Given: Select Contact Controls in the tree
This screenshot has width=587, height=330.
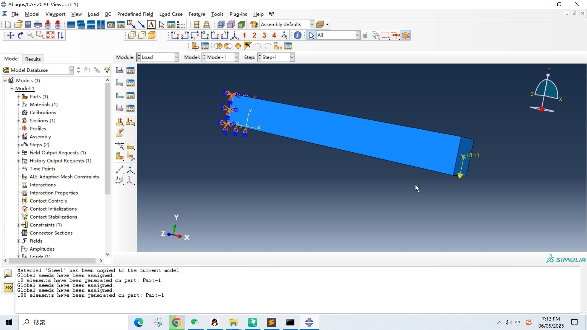Looking at the screenshot, I should [48, 201].
